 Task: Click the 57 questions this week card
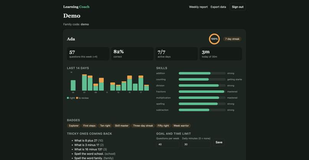[x=88, y=54]
